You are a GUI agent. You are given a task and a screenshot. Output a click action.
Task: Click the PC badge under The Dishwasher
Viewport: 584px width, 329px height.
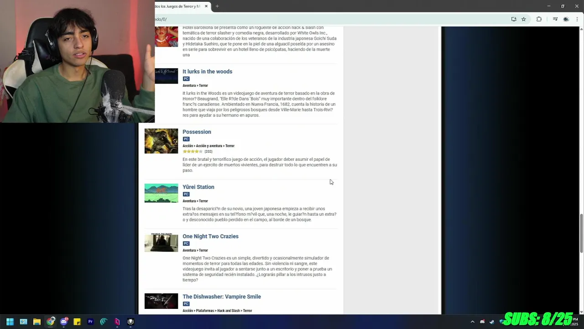coord(186,304)
